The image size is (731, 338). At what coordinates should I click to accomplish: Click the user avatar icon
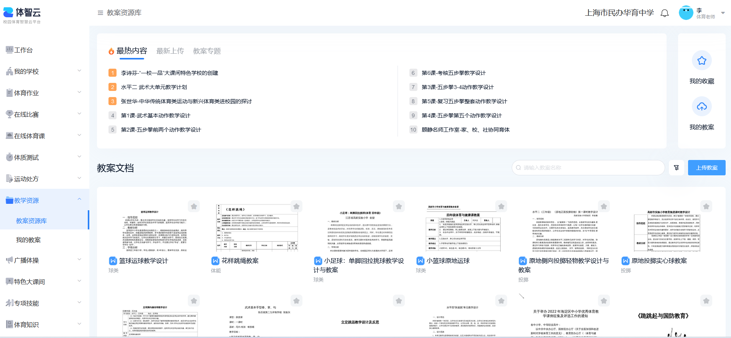point(686,13)
